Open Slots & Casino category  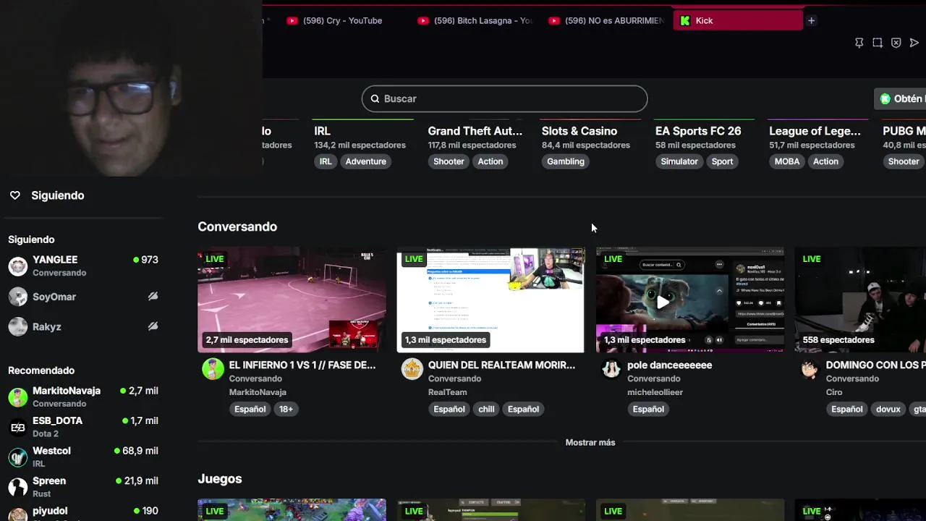pos(579,131)
